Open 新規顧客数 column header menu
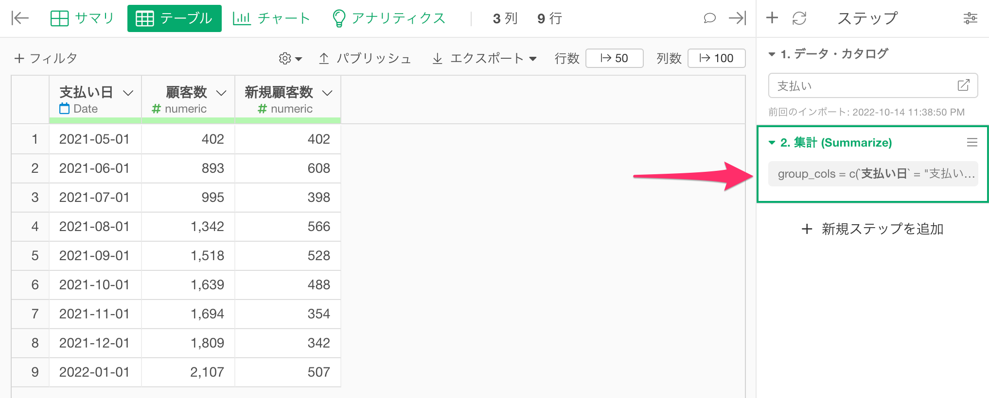This screenshot has width=989, height=398. point(327,93)
